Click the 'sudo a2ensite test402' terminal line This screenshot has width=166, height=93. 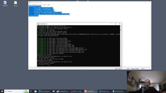50,59
